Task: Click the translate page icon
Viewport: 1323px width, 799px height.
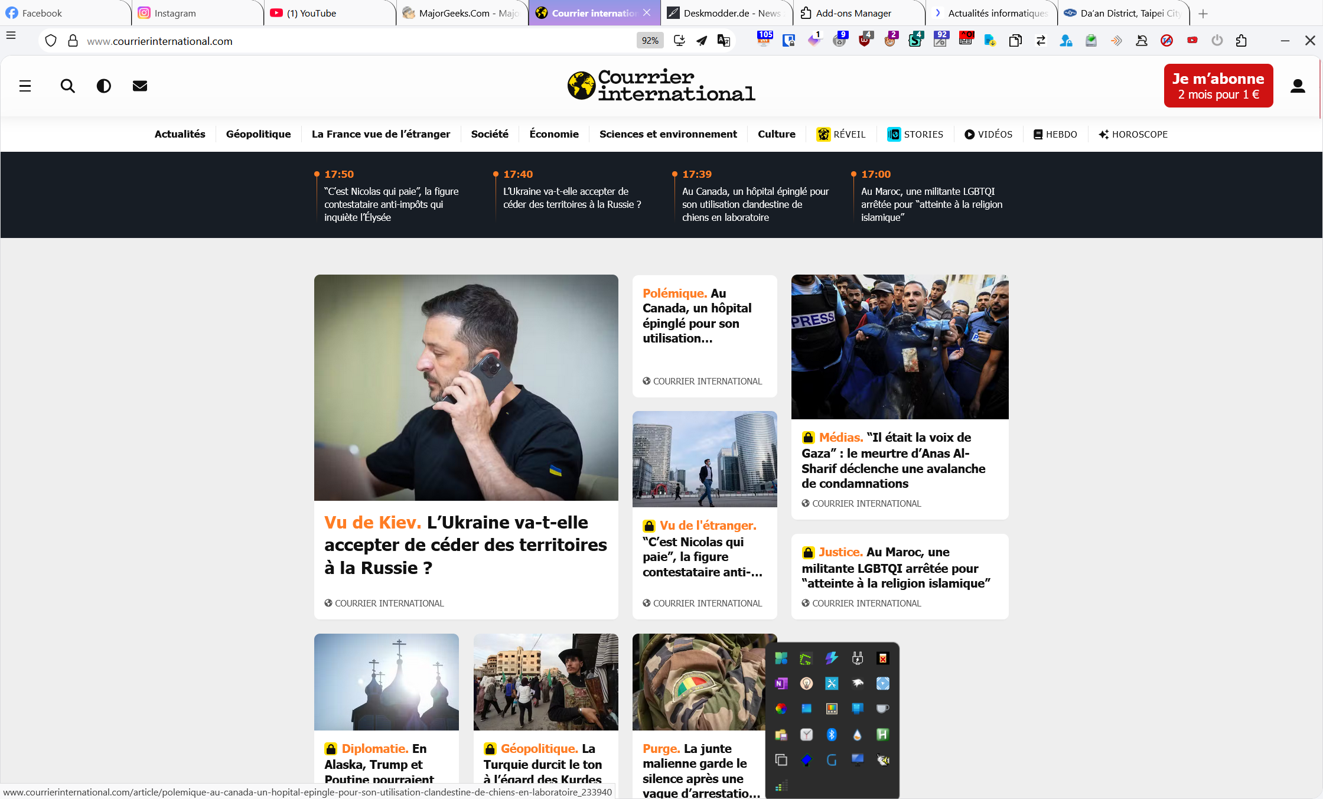Action: click(724, 41)
